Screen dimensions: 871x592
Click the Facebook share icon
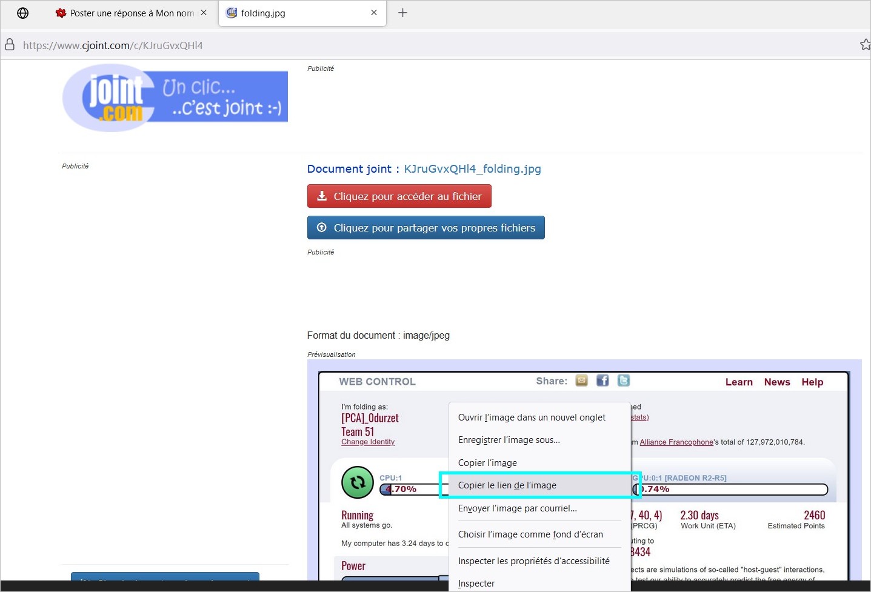click(x=602, y=381)
